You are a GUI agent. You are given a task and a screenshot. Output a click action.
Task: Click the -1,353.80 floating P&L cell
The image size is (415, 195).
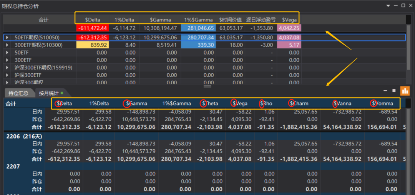point(262,28)
